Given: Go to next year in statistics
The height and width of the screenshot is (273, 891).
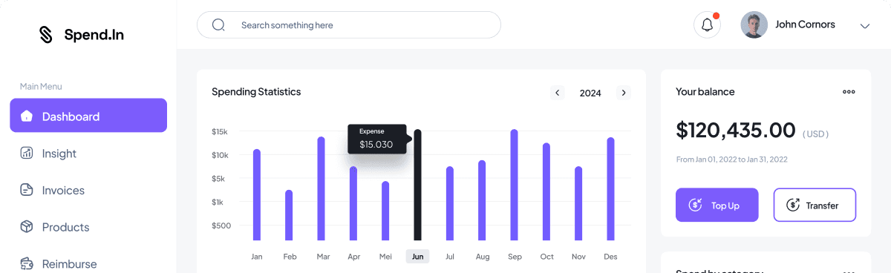Looking at the screenshot, I should [x=624, y=93].
